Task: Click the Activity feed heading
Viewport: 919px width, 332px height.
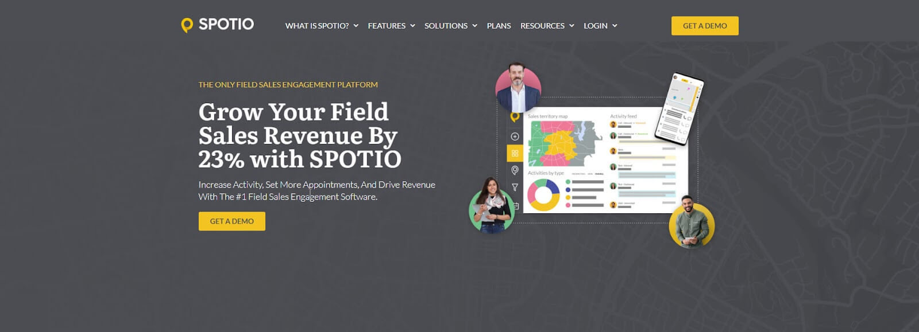Action: (623, 116)
